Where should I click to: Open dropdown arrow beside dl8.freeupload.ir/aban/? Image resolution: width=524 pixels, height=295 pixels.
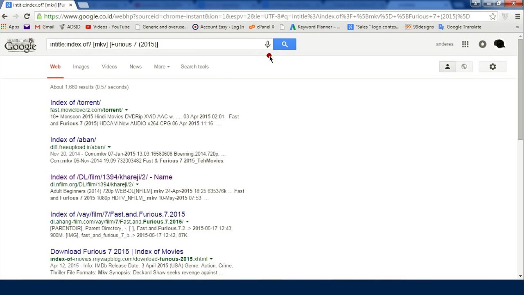109,147
